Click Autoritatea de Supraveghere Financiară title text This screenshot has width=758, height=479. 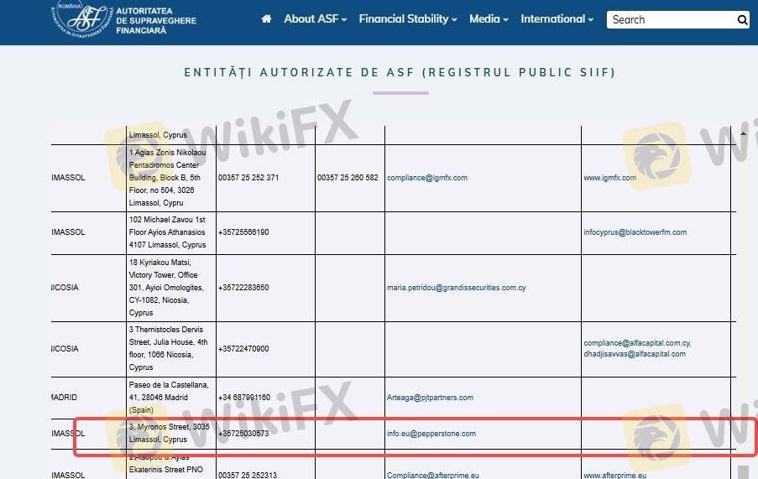click(x=156, y=19)
